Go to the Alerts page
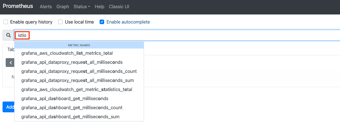 46,7
